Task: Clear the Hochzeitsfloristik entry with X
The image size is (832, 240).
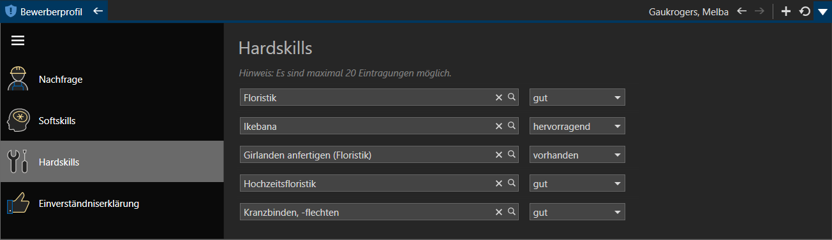Action: coord(499,183)
